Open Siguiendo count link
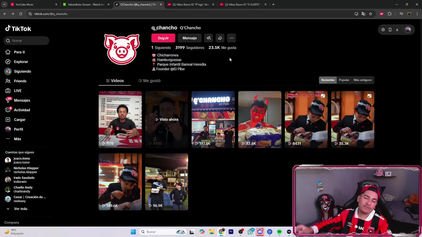Image resolution: width=422 pixels, height=237 pixels. (x=161, y=48)
